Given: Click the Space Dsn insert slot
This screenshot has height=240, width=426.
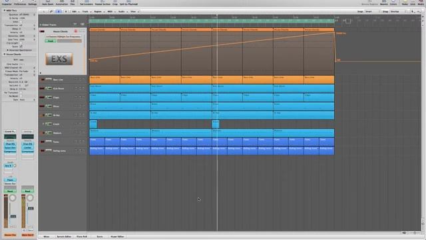Looking at the screenshot, I should pyautogui.click(x=10, y=147).
